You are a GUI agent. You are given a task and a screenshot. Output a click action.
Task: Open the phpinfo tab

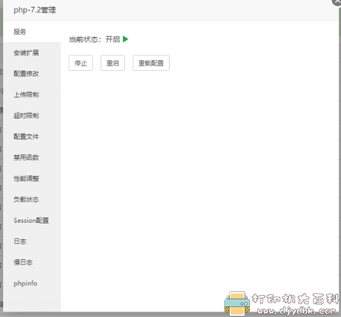[32, 284]
